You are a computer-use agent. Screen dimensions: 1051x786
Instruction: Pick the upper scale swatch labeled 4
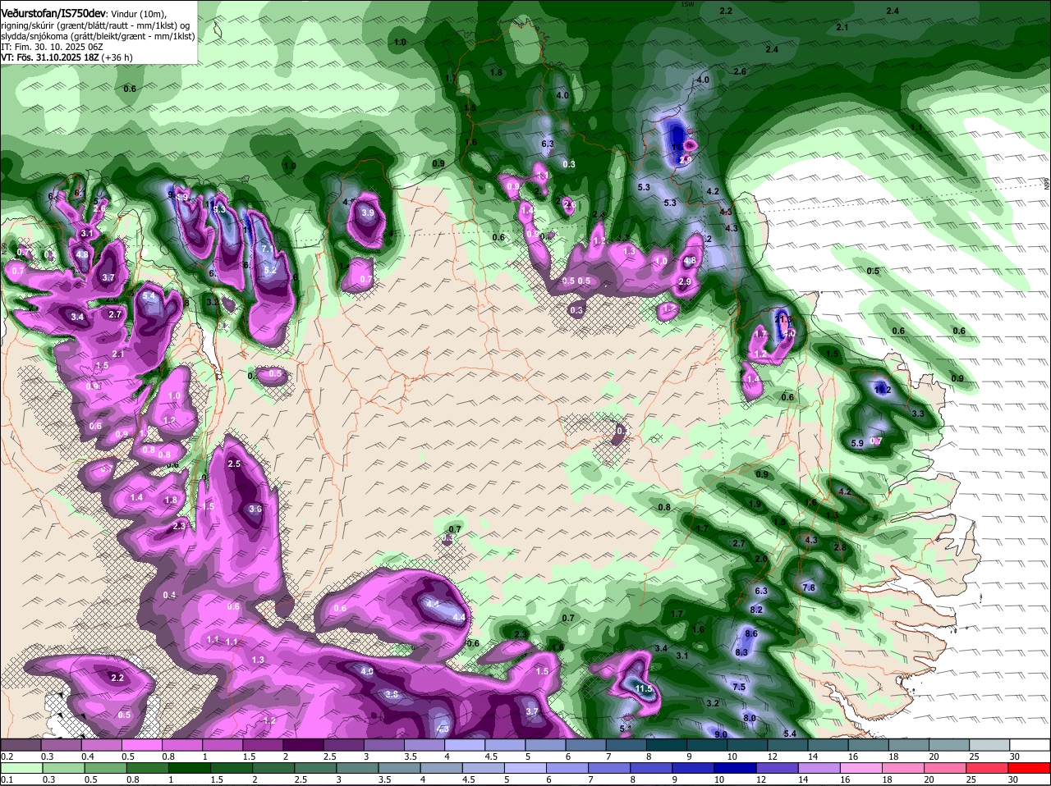pos(465,744)
